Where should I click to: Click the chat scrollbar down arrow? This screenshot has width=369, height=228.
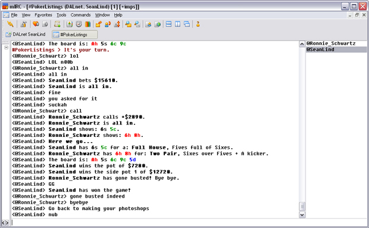pos(302,214)
